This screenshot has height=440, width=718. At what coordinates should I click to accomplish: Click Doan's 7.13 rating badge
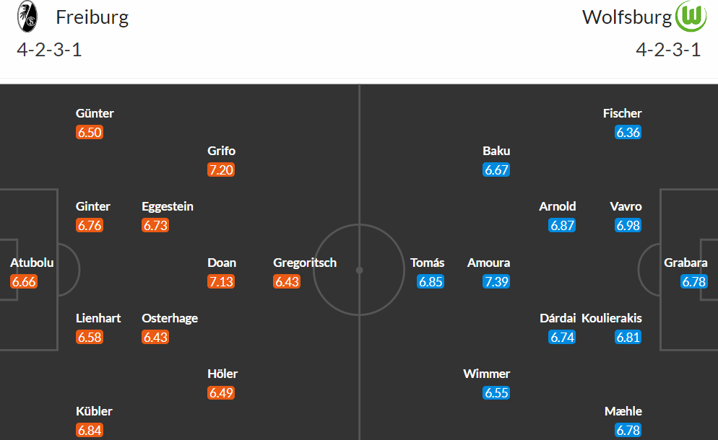point(221,281)
